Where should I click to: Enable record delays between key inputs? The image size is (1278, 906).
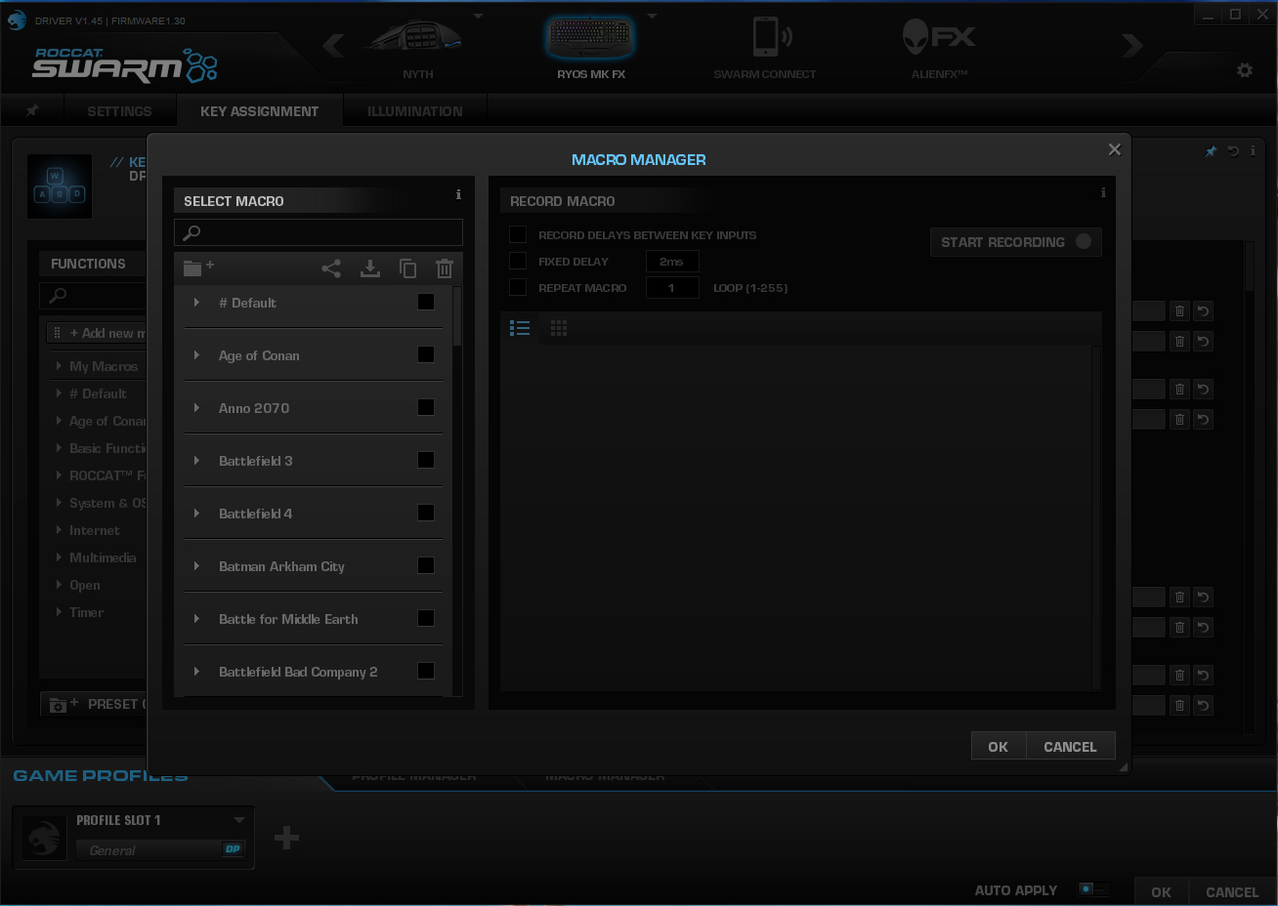coord(518,234)
